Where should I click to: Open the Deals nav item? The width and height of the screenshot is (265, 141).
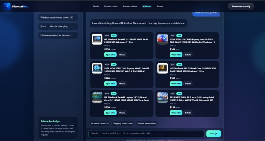pos(96,7)
